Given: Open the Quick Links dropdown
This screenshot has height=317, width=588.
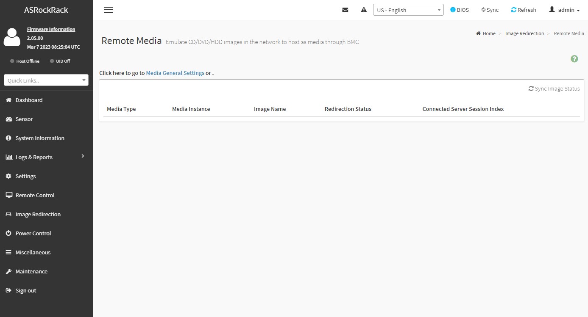Looking at the screenshot, I should 46,80.
